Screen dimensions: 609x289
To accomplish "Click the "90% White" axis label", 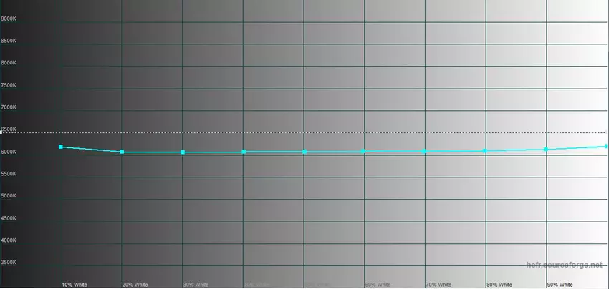I will (x=560, y=284).
